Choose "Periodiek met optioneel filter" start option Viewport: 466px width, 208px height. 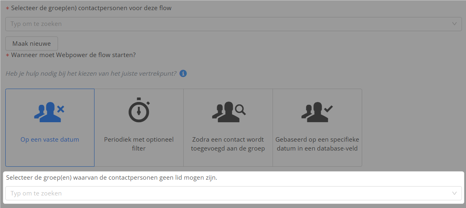coord(139,144)
